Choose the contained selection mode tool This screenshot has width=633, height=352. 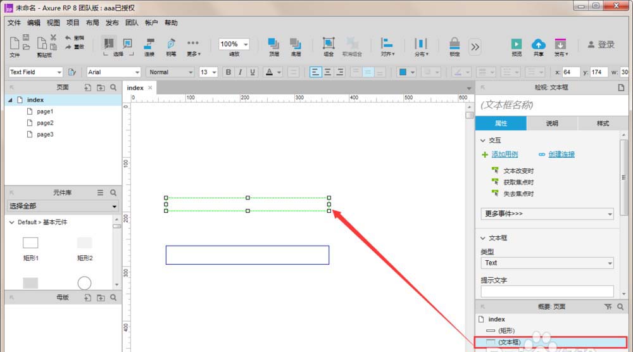(128, 43)
